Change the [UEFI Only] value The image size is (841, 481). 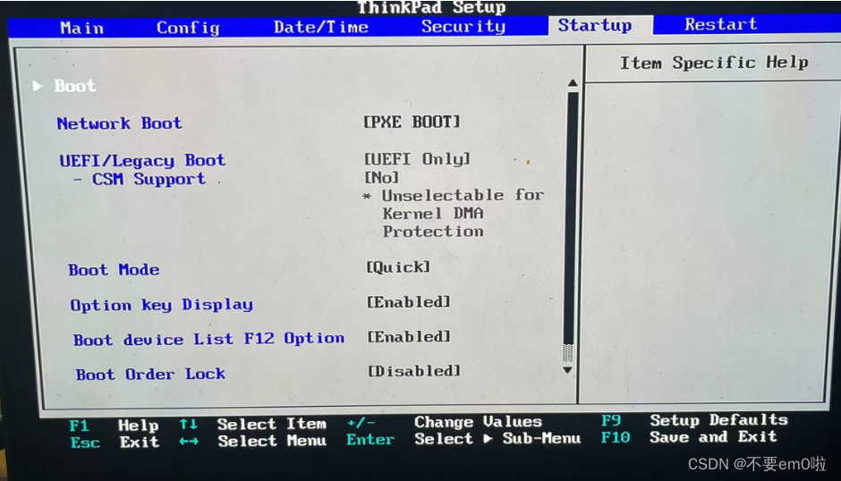tap(417, 159)
